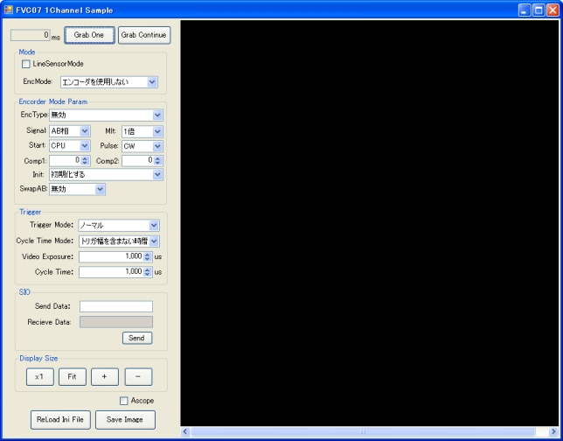Open the Start dropdown showing CPU

tap(85, 146)
